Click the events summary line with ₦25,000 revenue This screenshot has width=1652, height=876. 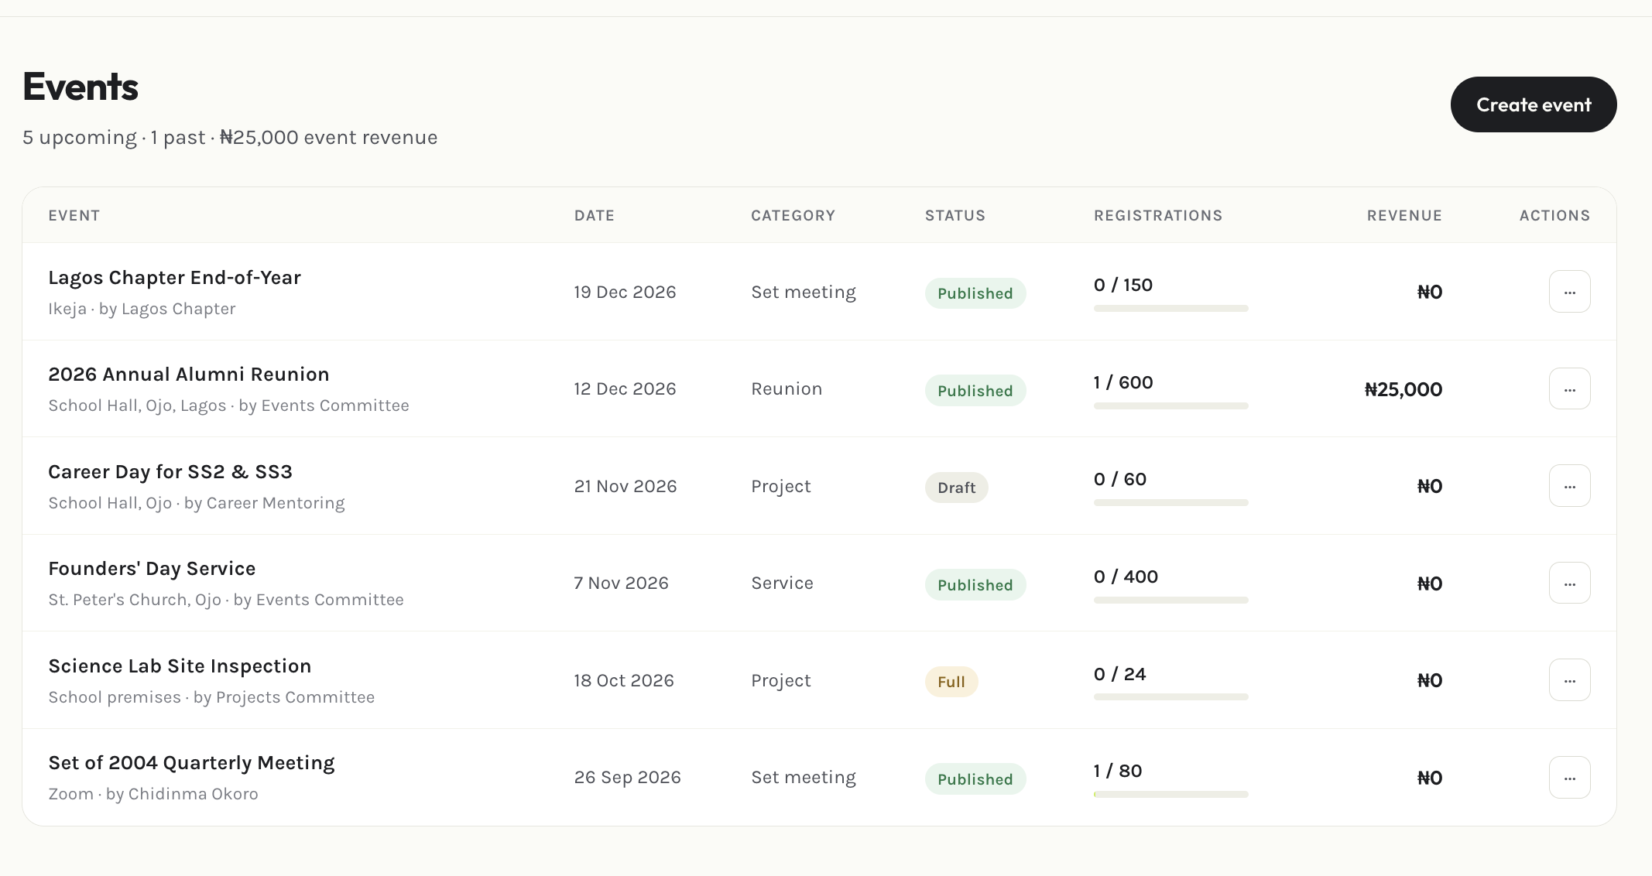(x=230, y=138)
